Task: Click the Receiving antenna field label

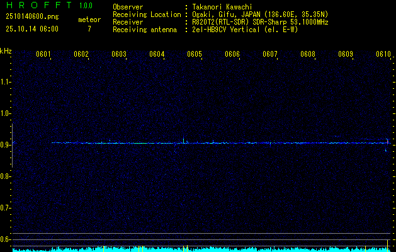Action: point(145,30)
